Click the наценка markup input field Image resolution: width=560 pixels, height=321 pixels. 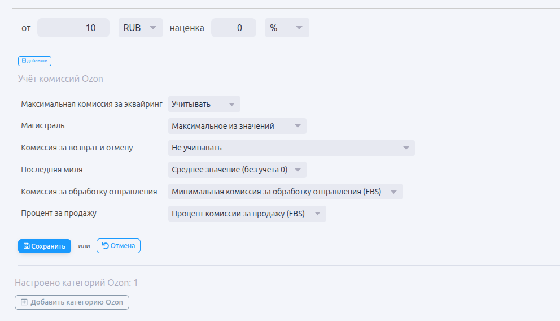(233, 28)
